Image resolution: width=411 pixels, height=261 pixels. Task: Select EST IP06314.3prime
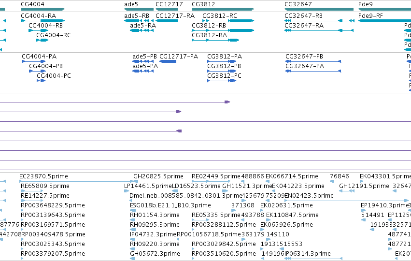313,259
